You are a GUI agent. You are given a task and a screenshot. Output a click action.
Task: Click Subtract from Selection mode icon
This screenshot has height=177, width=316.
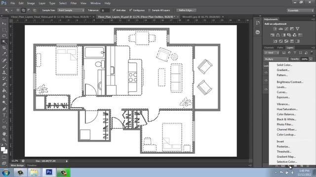coord(29,10)
